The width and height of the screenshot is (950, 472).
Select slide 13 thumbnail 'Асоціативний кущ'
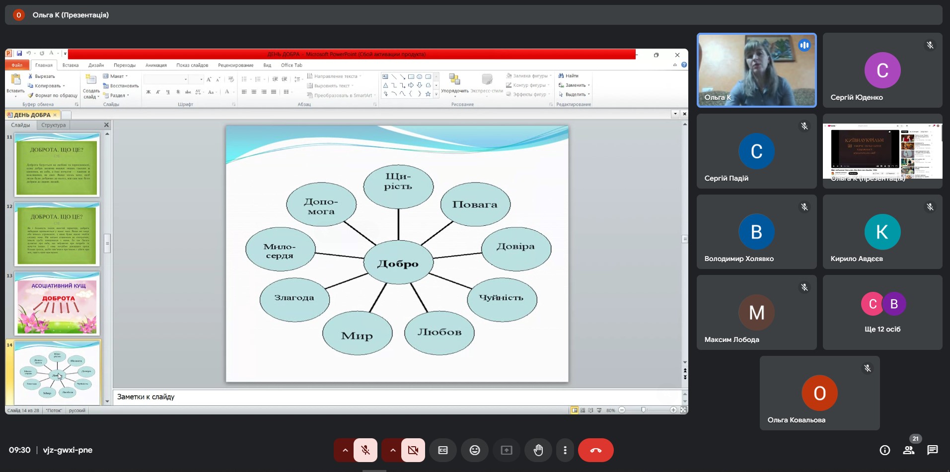coord(58,303)
